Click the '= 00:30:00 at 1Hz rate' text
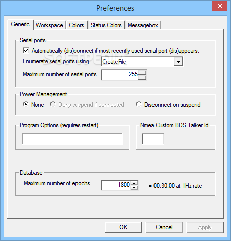 pos(176,186)
